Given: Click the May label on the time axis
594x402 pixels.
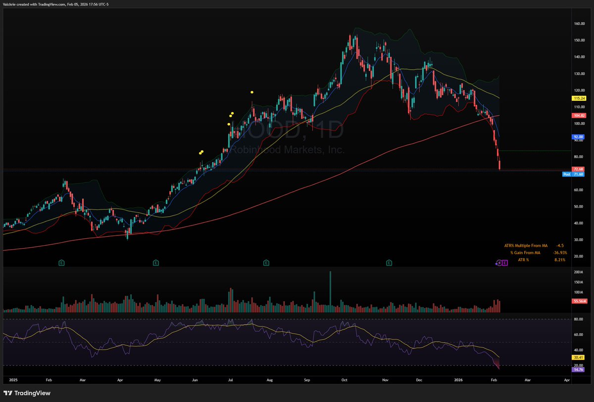Looking at the screenshot, I should pyautogui.click(x=157, y=380).
